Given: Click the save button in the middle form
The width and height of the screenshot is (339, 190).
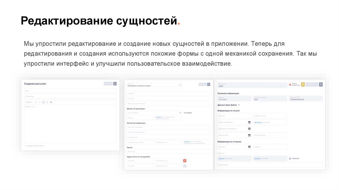Looking at the screenshot, I should tap(203, 84).
